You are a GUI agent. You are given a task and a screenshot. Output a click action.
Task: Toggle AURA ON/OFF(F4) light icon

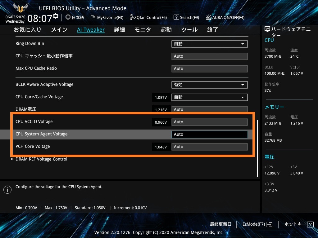click(x=208, y=17)
